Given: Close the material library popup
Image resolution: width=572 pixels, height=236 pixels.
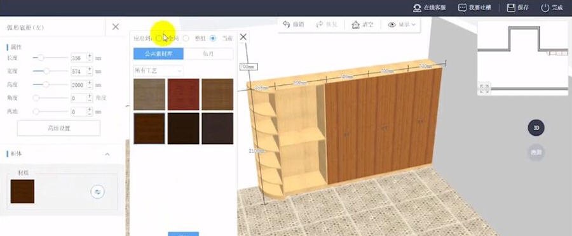Looking at the screenshot, I should pyautogui.click(x=243, y=37).
